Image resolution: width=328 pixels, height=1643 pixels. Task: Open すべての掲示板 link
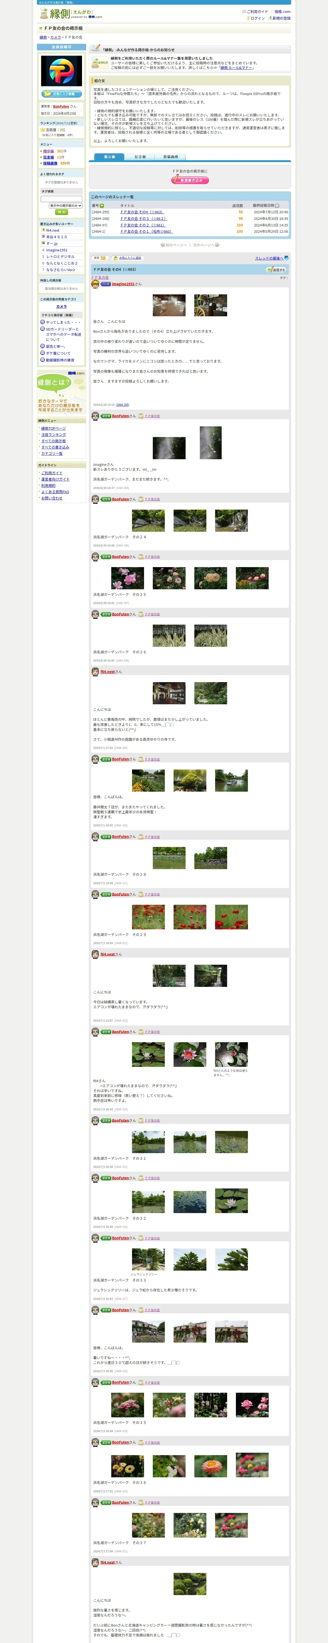[54, 441]
